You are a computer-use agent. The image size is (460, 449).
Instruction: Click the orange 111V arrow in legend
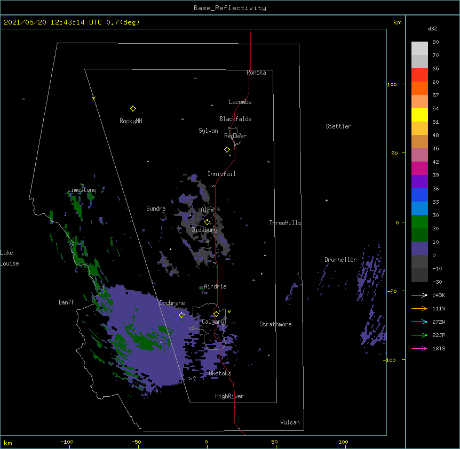[x=419, y=308]
